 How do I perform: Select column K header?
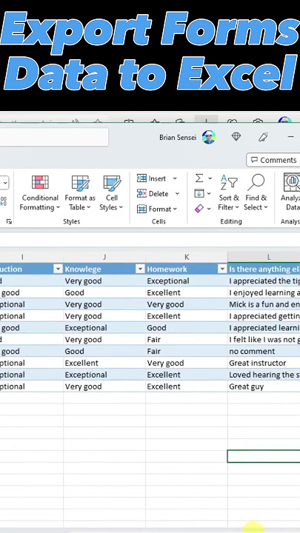(187, 257)
